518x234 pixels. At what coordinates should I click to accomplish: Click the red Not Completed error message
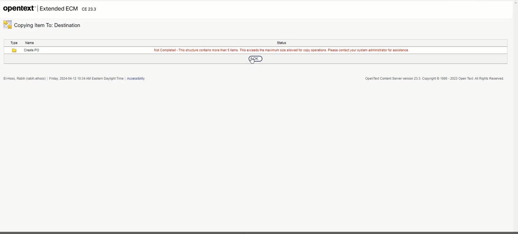click(x=281, y=50)
